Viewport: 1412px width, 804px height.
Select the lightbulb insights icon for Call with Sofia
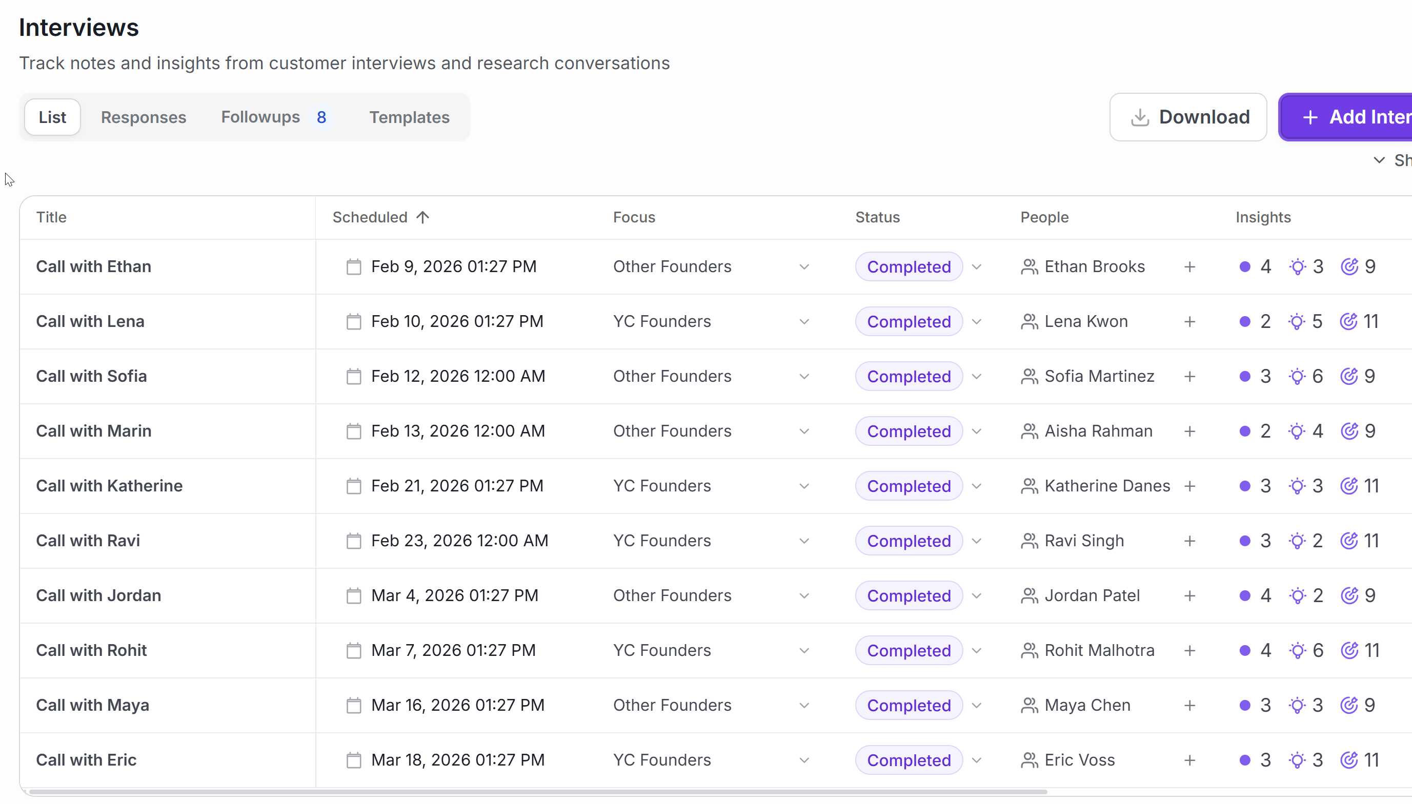click(x=1297, y=376)
